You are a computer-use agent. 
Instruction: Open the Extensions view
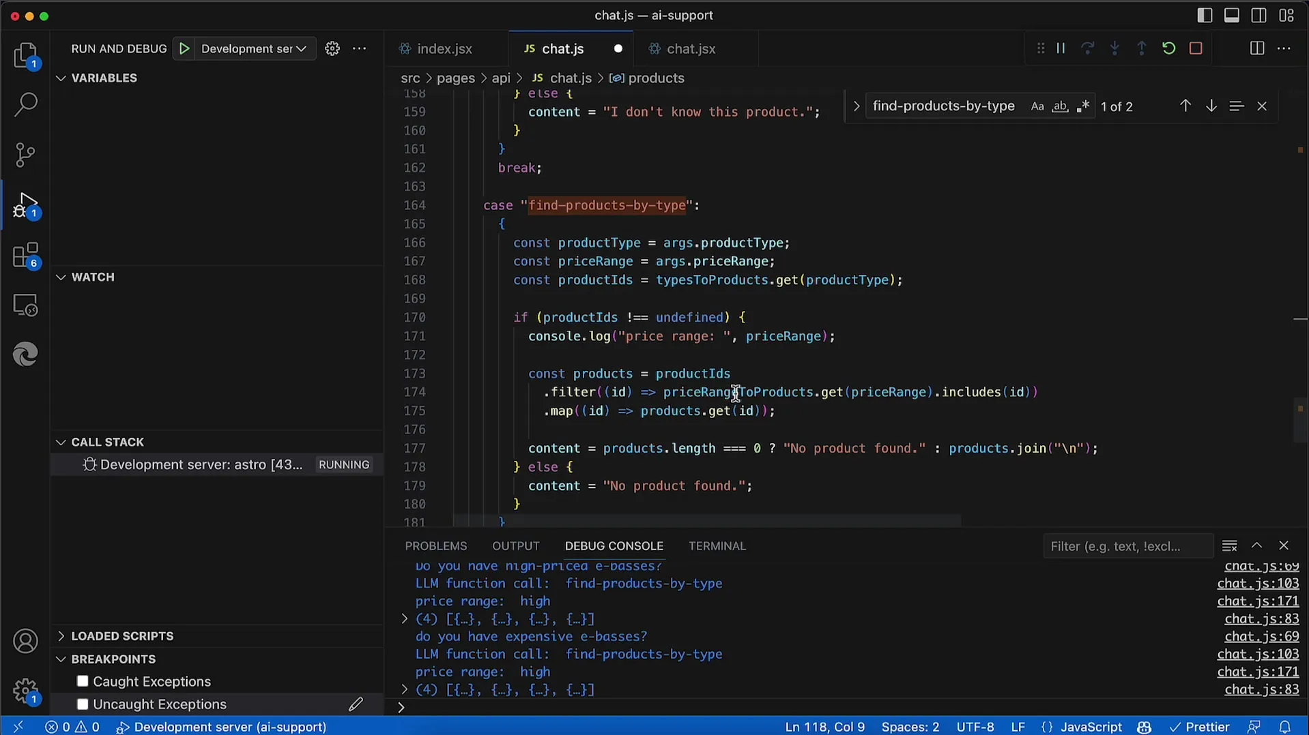click(26, 256)
